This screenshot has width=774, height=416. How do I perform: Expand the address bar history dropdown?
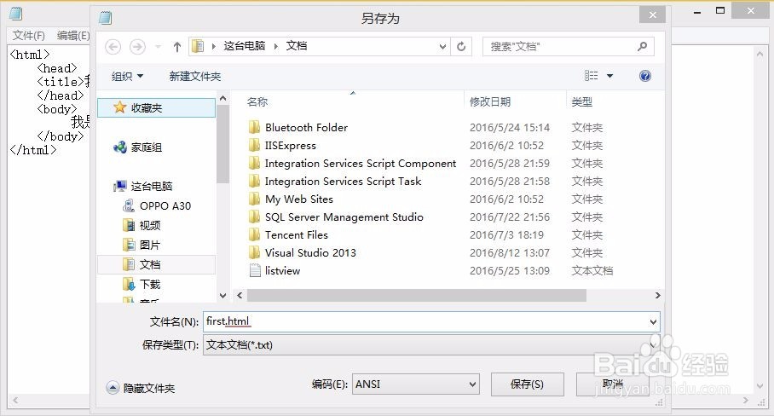click(x=442, y=46)
